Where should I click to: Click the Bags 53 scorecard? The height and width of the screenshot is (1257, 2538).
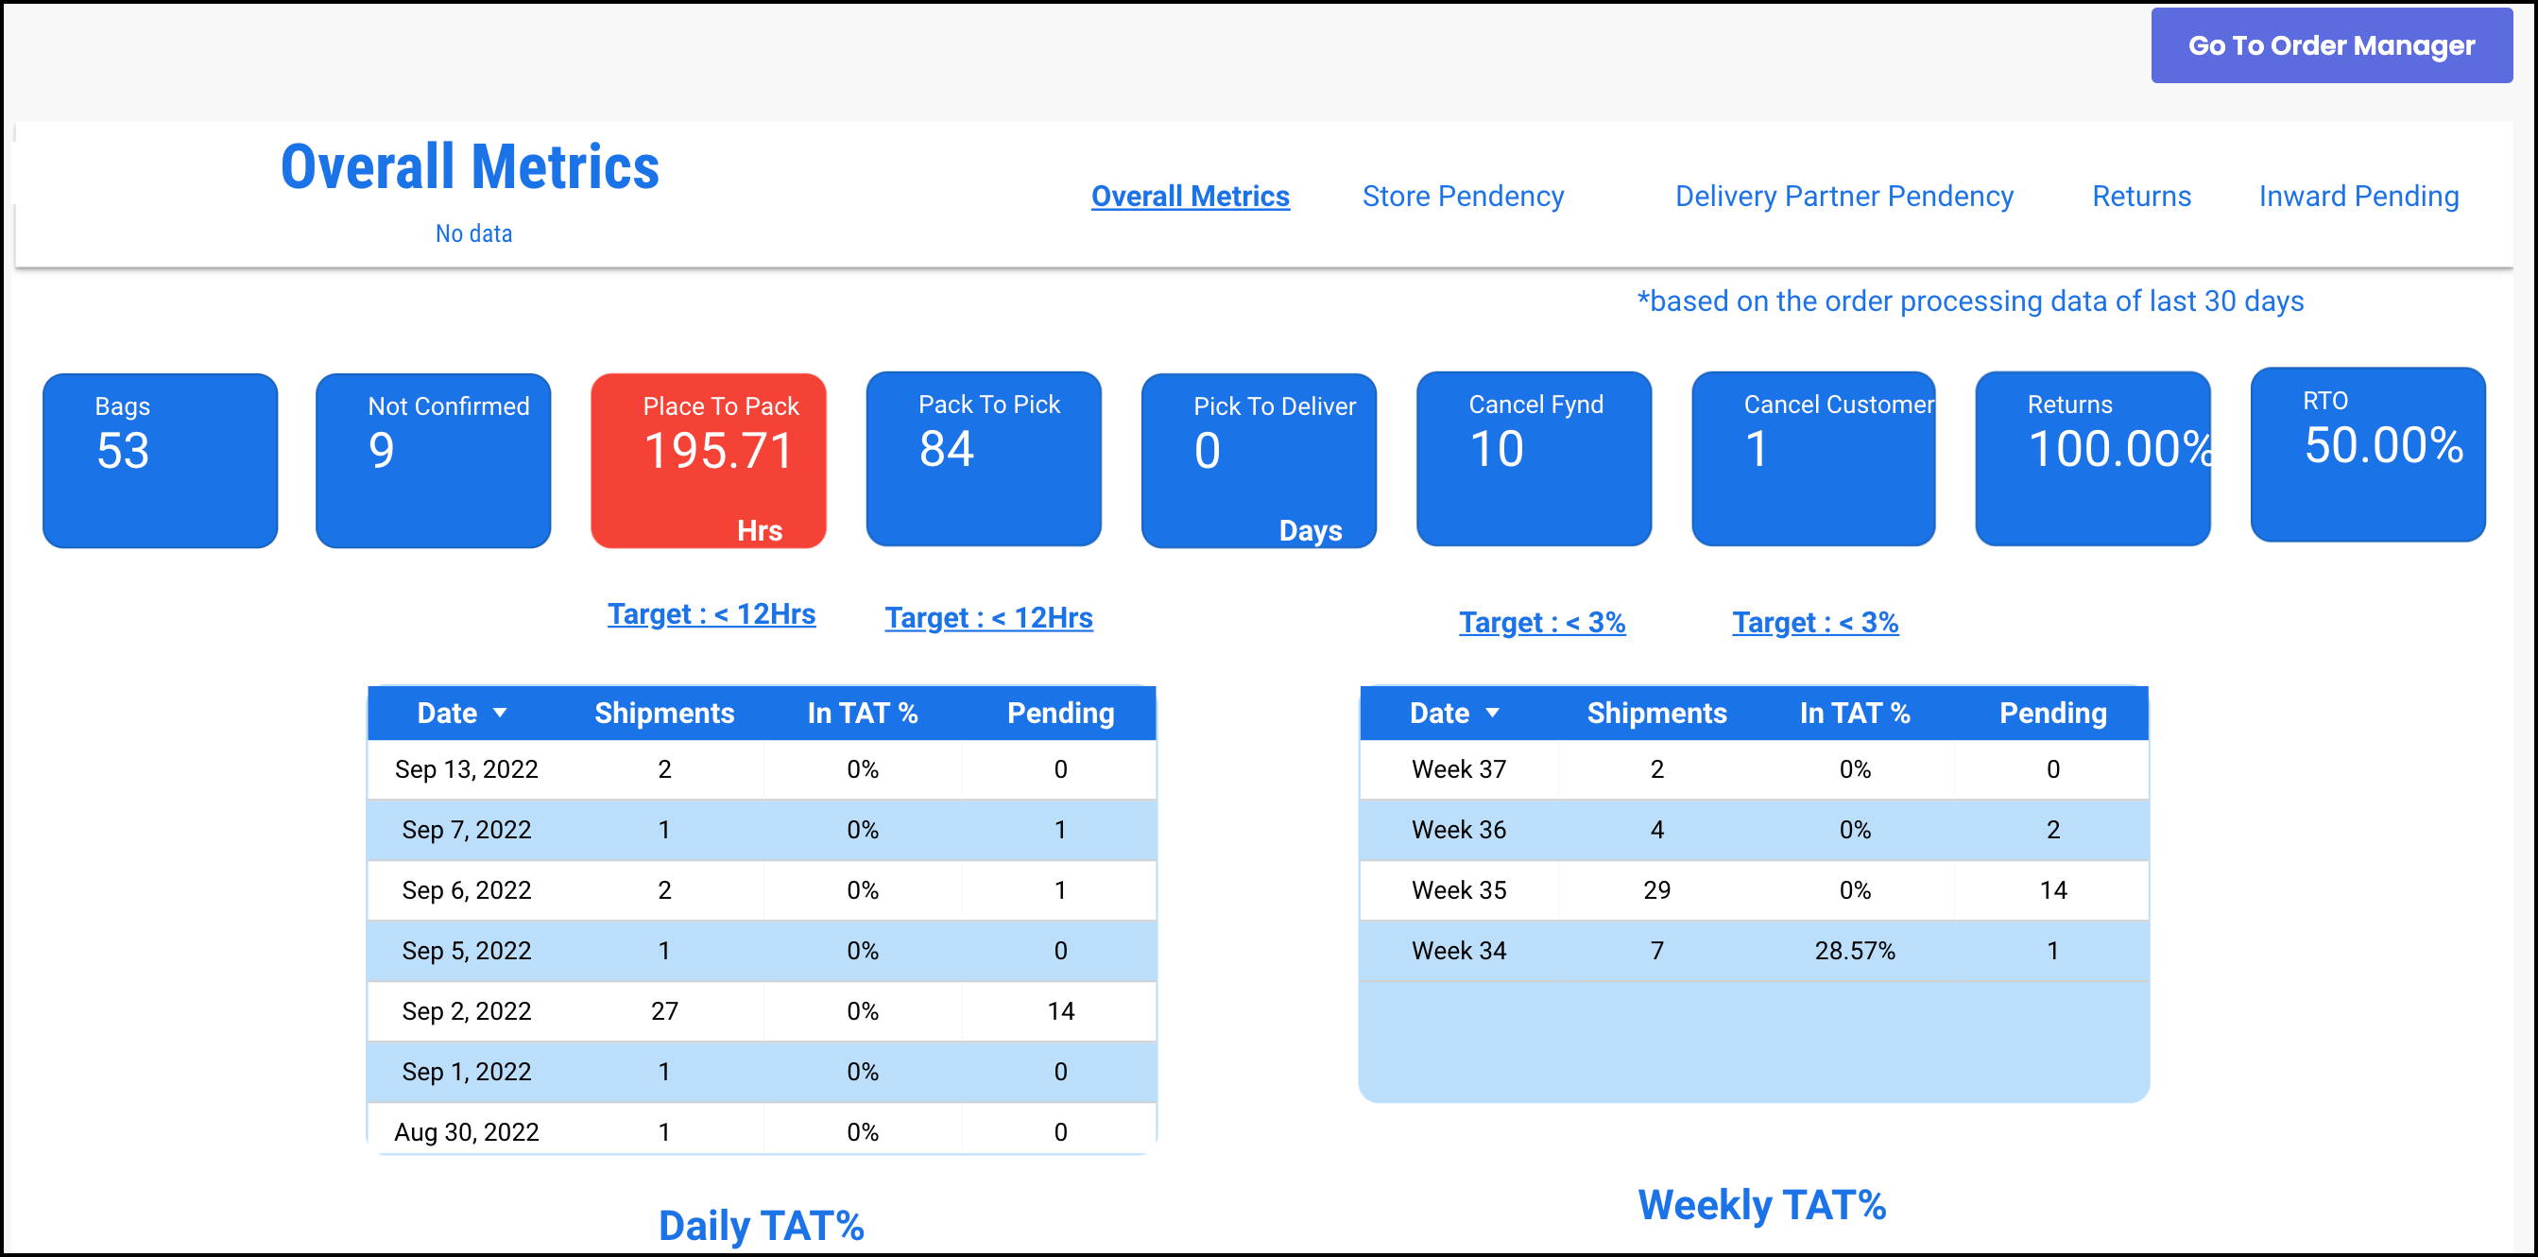[x=160, y=460]
